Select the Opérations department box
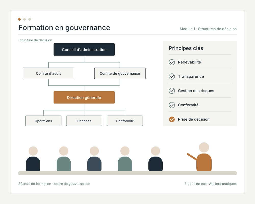The image size is (255, 204). (x=43, y=121)
